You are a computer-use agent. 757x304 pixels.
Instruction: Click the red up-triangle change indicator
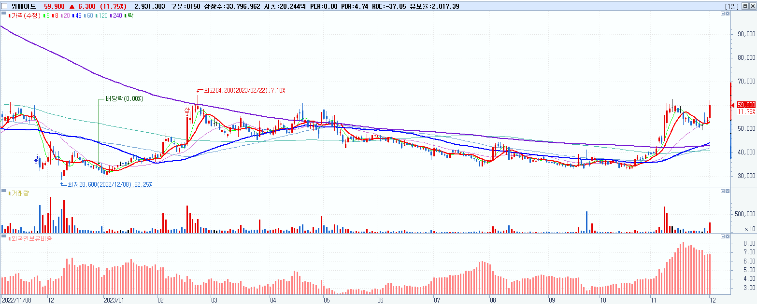[72, 6]
